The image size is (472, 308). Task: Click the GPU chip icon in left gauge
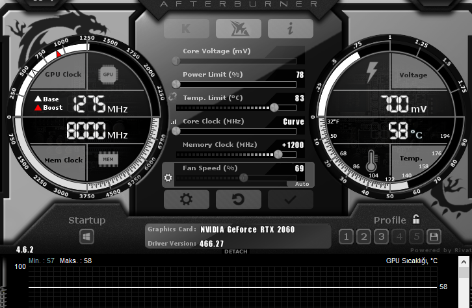pos(108,74)
